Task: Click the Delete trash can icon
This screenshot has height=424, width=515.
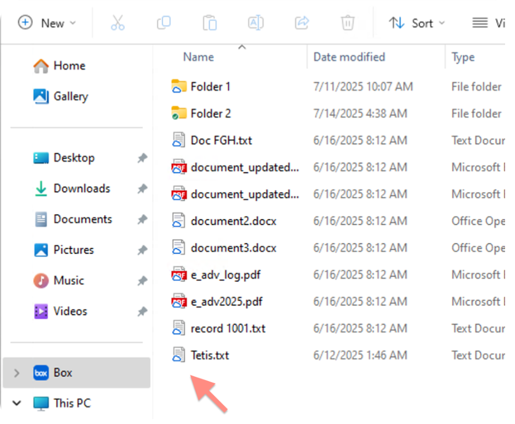Action: click(348, 23)
